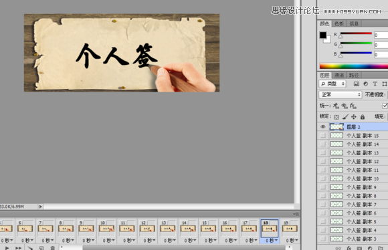Viewport: 388px width, 250px height.
Task: Click the unify layer position icon
Action: pyautogui.click(x=336, y=106)
